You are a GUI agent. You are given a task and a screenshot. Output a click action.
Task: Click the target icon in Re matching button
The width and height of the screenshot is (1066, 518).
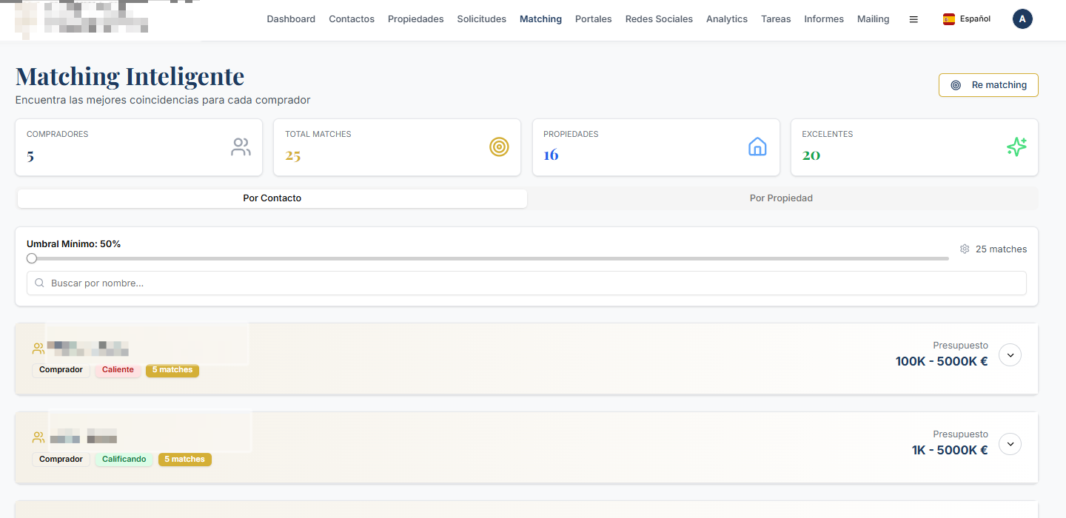956,85
